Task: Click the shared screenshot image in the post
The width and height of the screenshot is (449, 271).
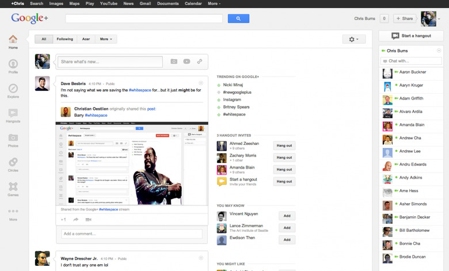Action: (x=132, y=163)
